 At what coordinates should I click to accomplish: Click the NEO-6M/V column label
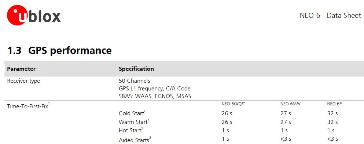[x=290, y=104]
